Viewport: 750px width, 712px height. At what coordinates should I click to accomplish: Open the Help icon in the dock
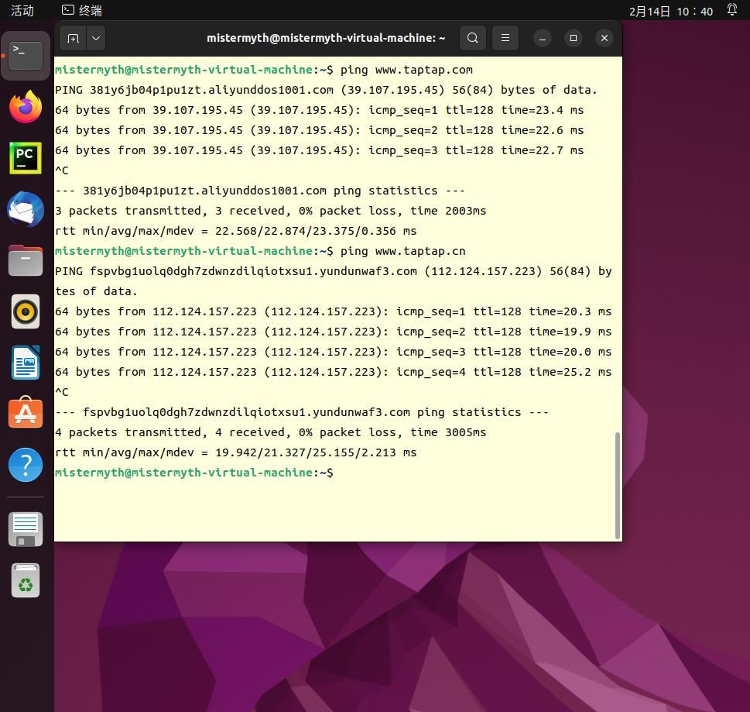coord(26,465)
